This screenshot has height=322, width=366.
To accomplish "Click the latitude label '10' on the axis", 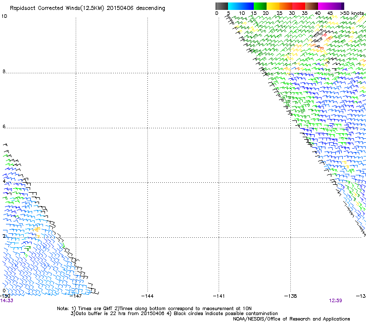I will 4,16.
